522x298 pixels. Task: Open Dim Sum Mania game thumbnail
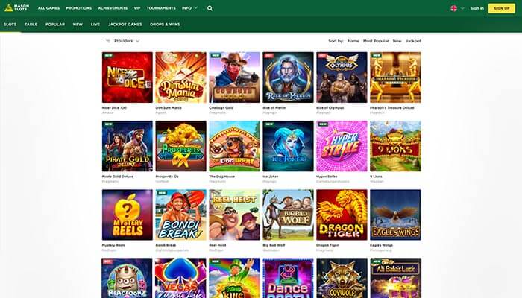pyautogui.click(x=180, y=77)
